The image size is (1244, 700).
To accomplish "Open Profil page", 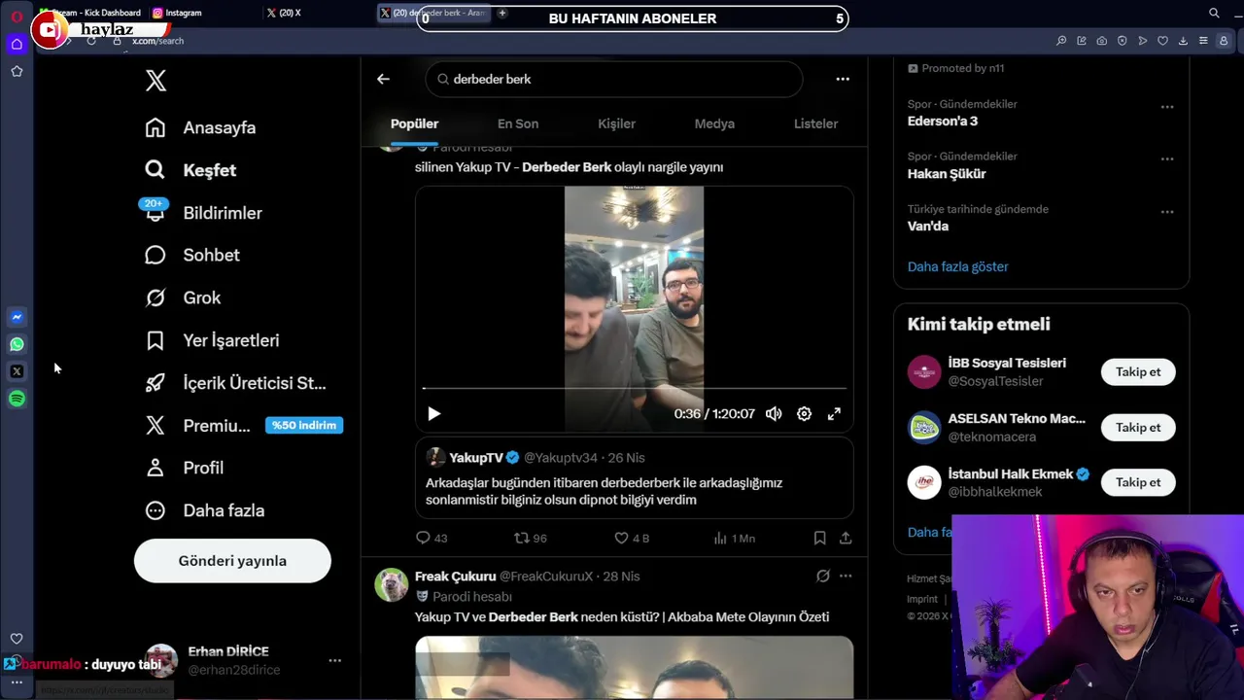I will click(184, 468).
